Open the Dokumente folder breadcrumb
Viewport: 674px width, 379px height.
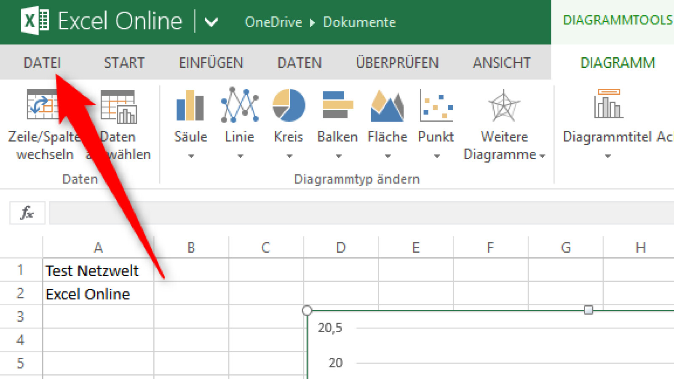coord(359,22)
